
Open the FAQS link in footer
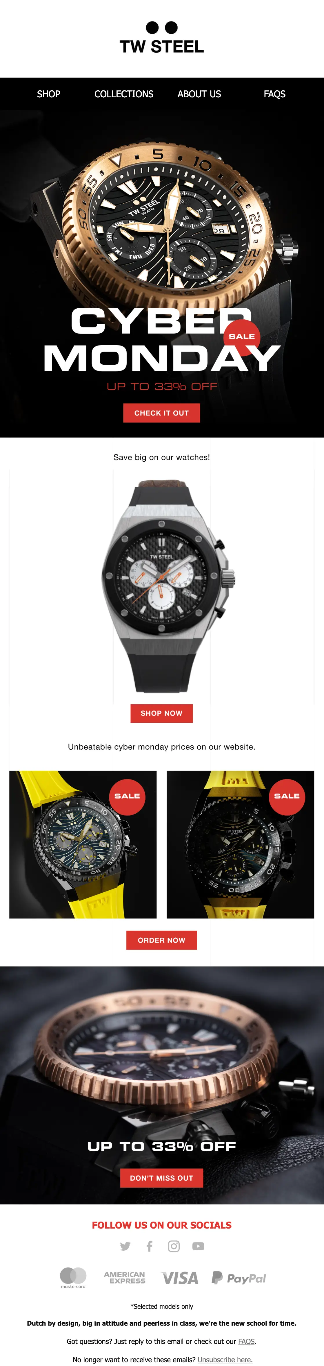(246, 1341)
